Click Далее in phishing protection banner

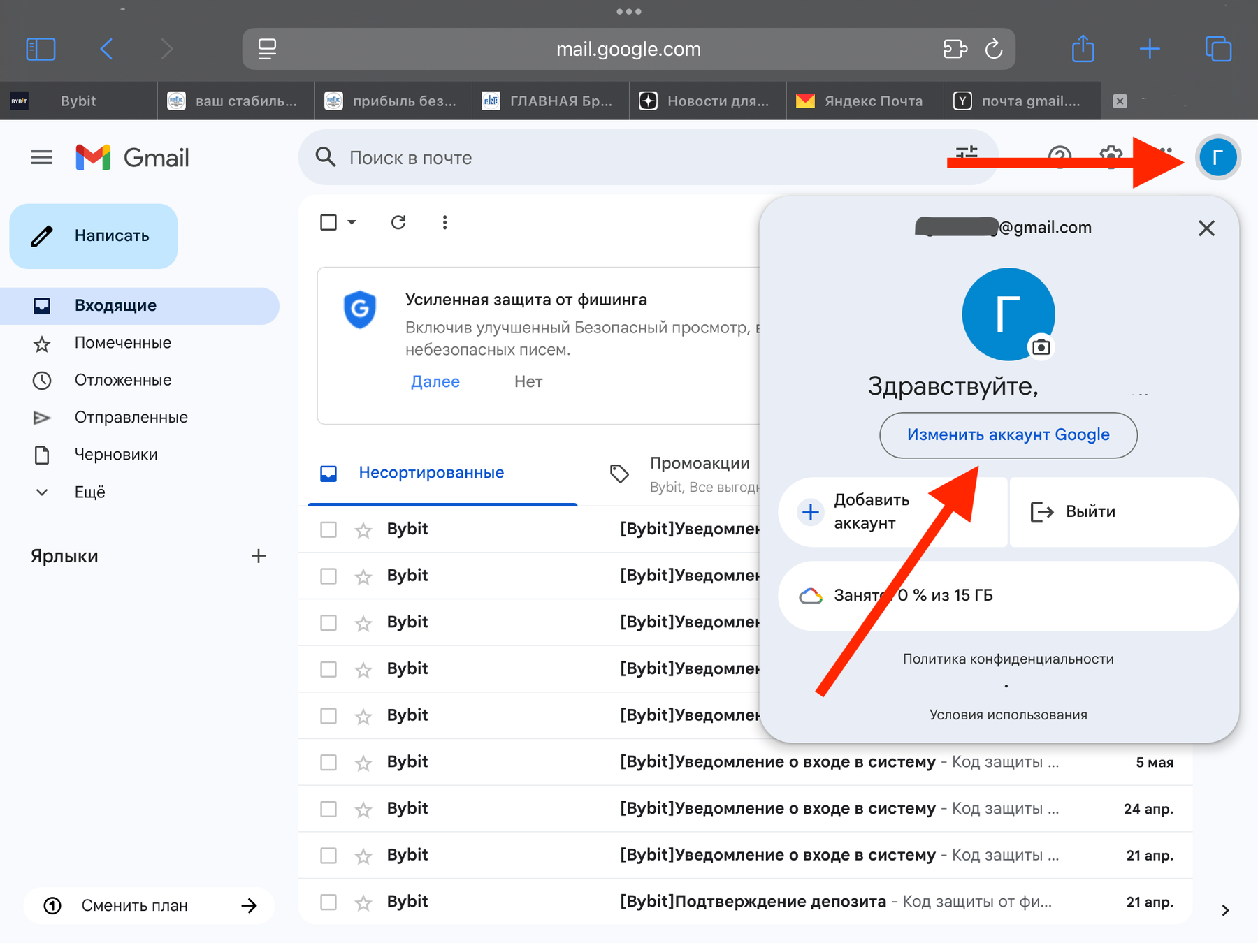coord(435,381)
